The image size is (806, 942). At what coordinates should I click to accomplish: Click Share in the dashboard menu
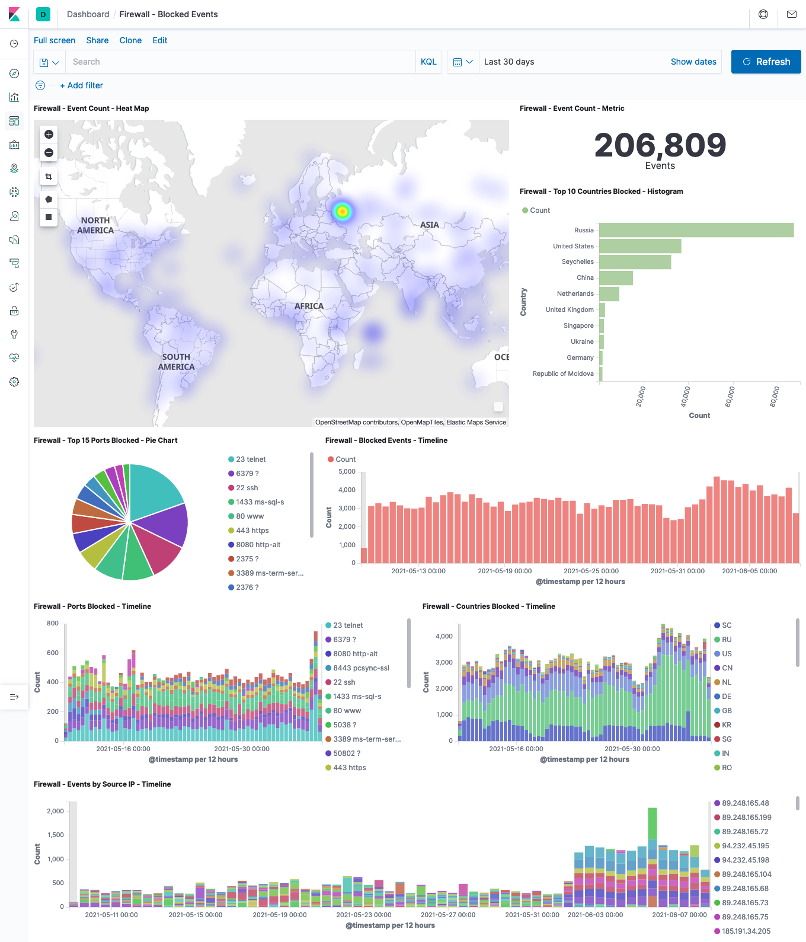pyautogui.click(x=97, y=40)
